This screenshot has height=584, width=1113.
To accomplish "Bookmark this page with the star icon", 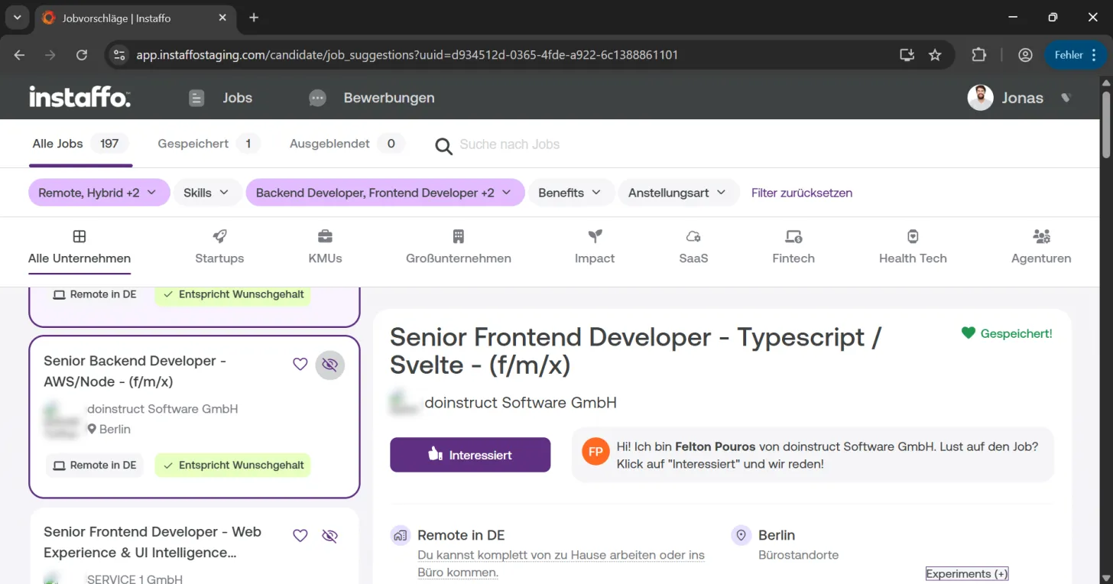I will [x=935, y=55].
